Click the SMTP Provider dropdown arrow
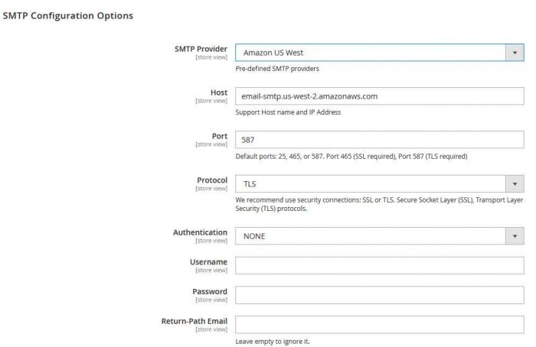This screenshot has height=347, width=536. 515,53
